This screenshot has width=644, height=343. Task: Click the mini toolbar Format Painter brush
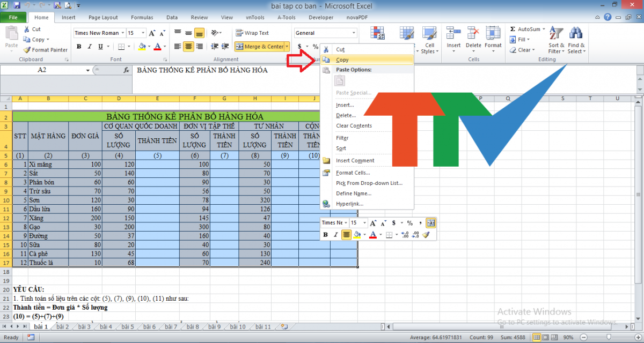[x=426, y=235]
